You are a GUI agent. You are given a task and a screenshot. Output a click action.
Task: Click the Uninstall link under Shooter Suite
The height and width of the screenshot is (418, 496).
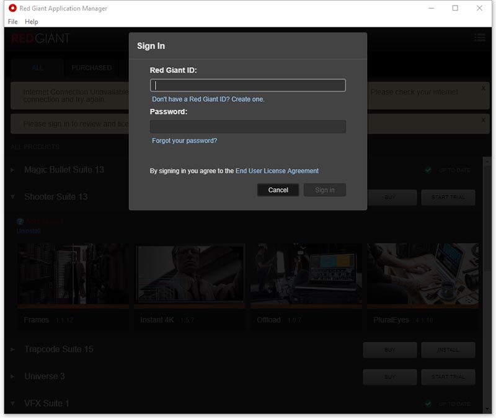coord(29,230)
